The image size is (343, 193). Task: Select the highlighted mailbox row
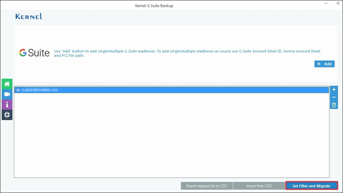171,90
